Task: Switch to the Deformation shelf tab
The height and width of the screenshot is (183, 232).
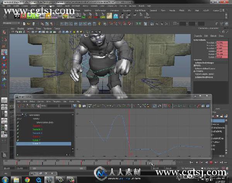Action: click(101, 10)
